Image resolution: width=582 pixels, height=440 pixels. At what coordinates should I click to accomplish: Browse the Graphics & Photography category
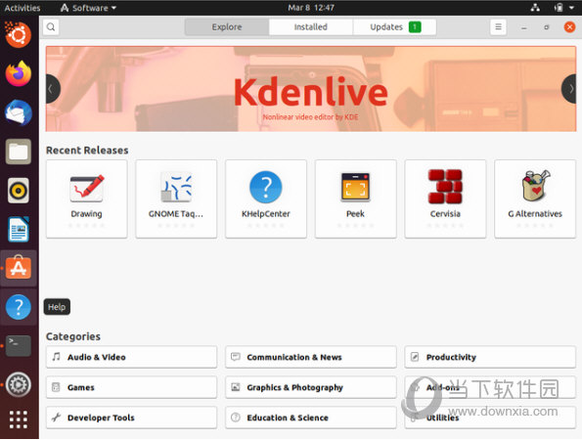point(311,387)
